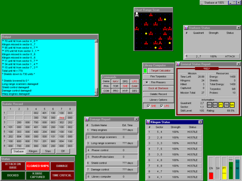Click the yellow SN indicator in General Status Report
The height and width of the screenshot is (181, 242).
coord(232,105)
